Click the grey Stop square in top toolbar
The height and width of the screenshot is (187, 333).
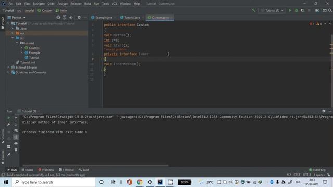(309, 10)
